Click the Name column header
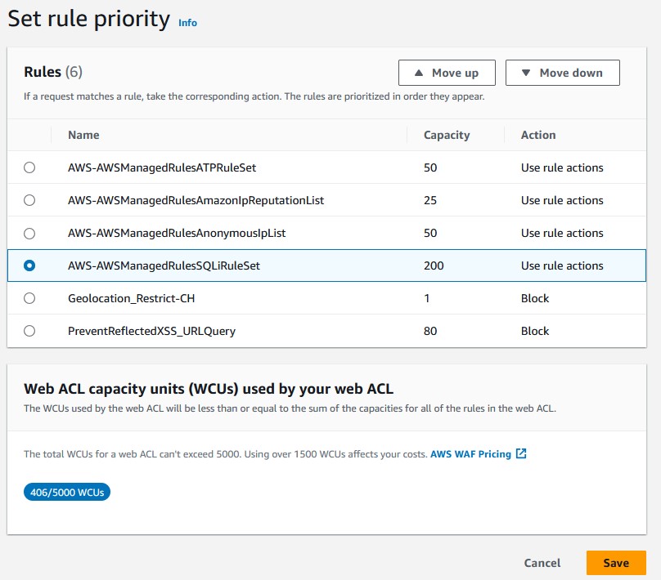This screenshot has width=661, height=580. 83,135
